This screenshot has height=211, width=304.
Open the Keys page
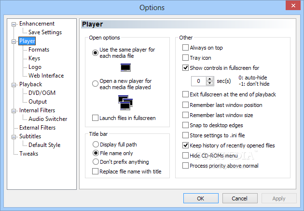(34, 58)
